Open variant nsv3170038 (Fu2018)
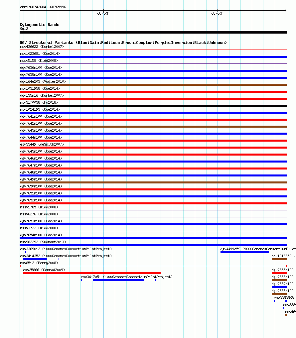Viewport: 296px width, 338px height. click(39, 102)
